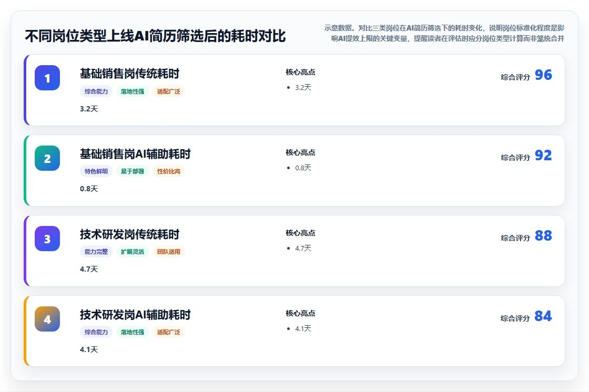Click the 综合评分 label beside 96

(515, 77)
